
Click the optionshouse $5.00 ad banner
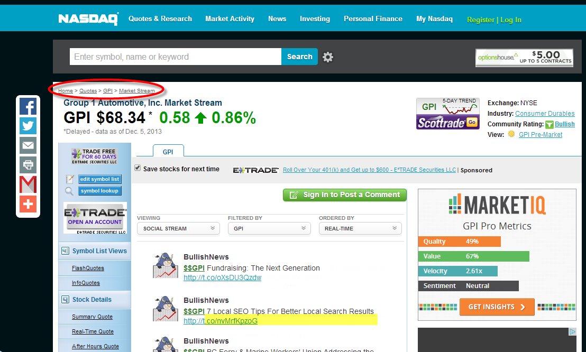(x=524, y=58)
